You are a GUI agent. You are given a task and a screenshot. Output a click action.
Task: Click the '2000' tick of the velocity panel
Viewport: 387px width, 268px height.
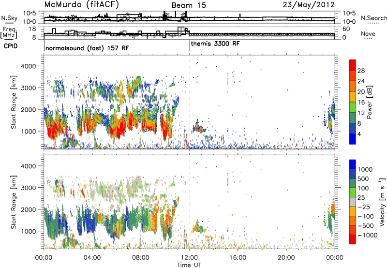(29, 209)
